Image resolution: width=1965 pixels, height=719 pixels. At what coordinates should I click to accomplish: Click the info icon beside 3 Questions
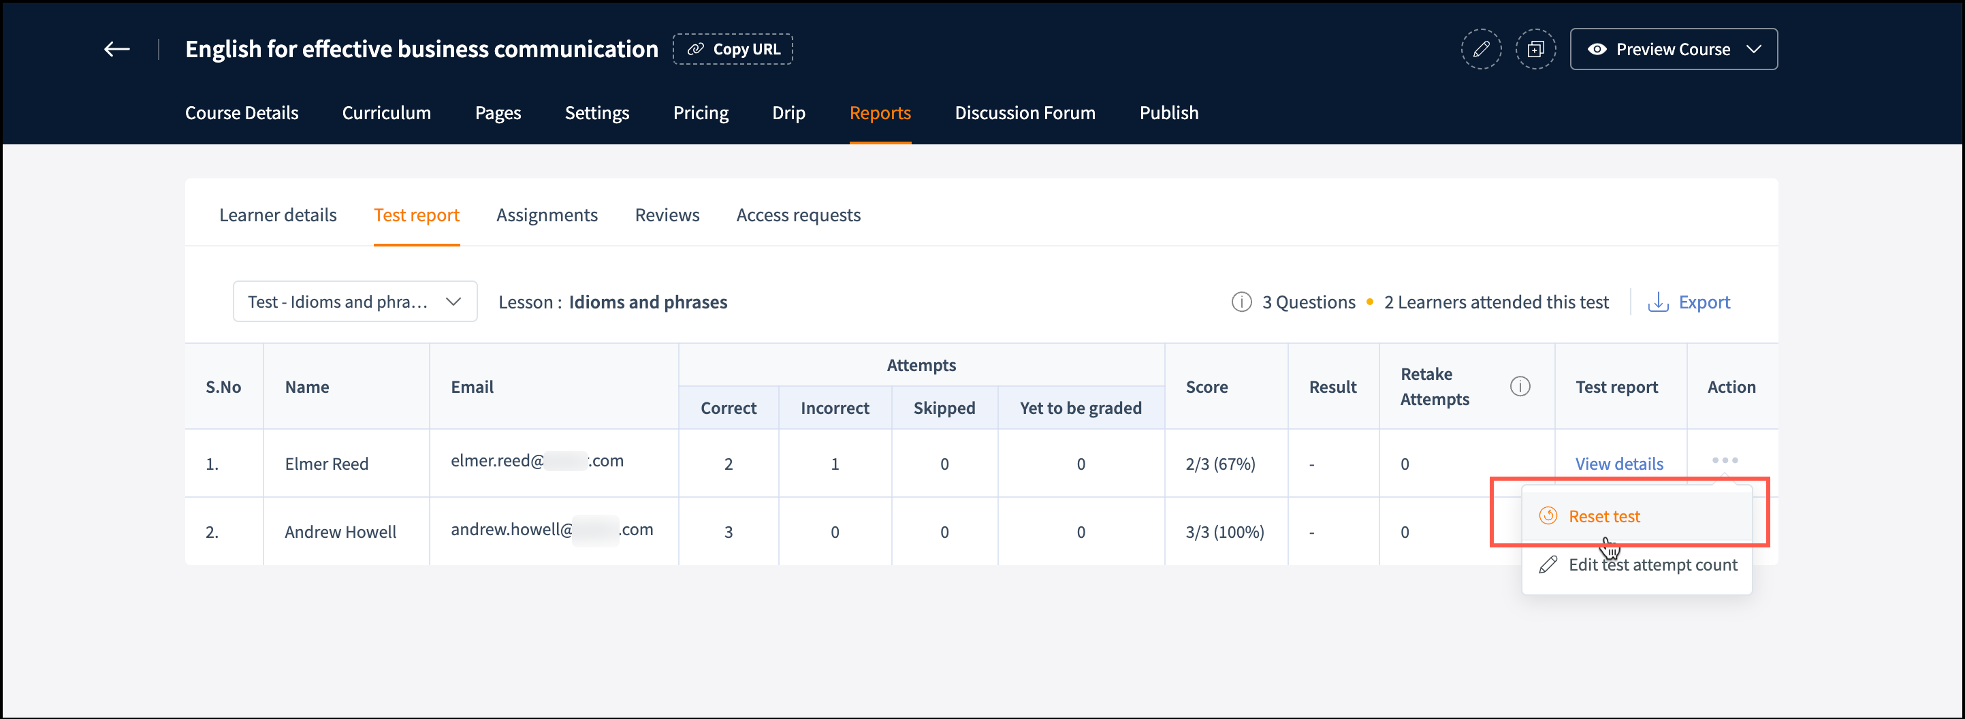1241,302
